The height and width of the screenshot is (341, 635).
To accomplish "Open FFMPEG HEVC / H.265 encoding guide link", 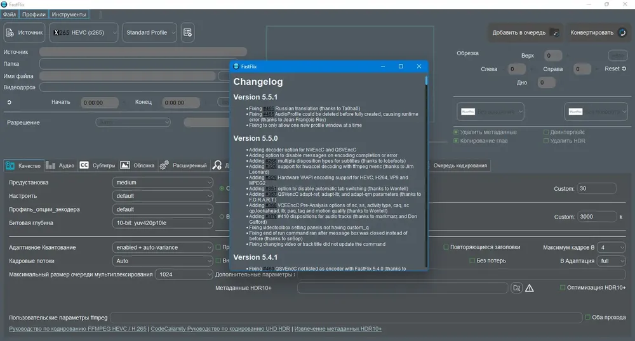I will [x=77, y=329].
